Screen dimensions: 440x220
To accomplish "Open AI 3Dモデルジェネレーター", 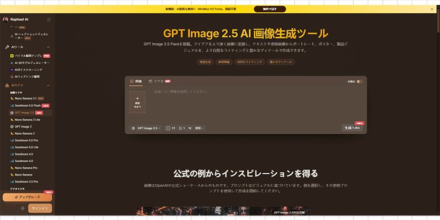I will pyautogui.click(x=30, y=63).
